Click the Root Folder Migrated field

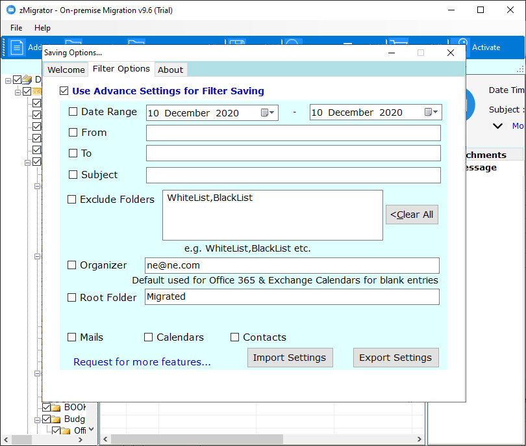(292, 297)
